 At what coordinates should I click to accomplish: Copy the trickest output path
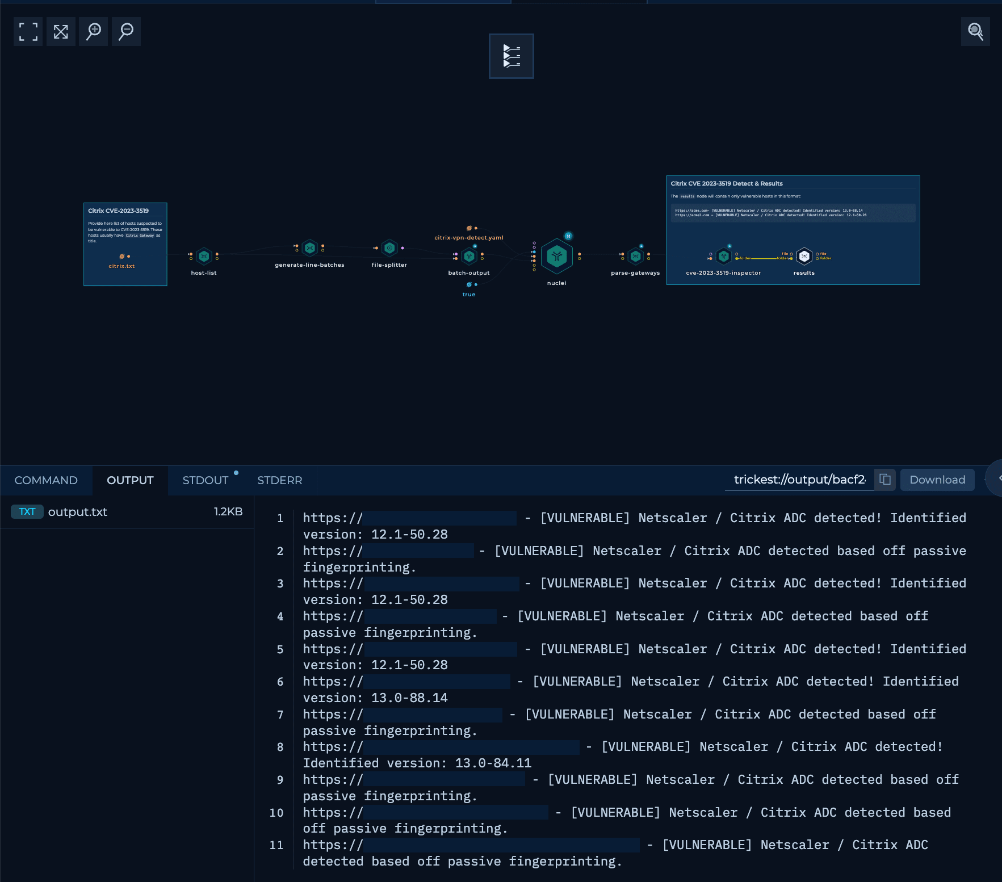tap(885, 480)
